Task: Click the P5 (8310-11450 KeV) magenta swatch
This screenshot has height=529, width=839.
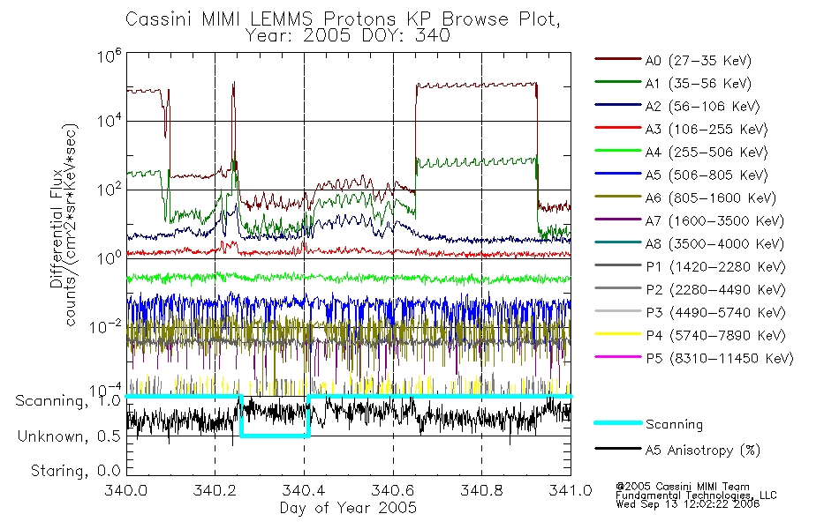Action: [617, 356]
